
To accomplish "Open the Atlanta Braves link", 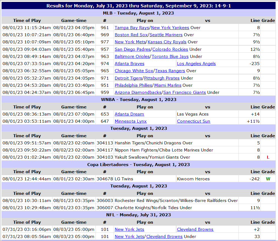I will pos(130,64).
